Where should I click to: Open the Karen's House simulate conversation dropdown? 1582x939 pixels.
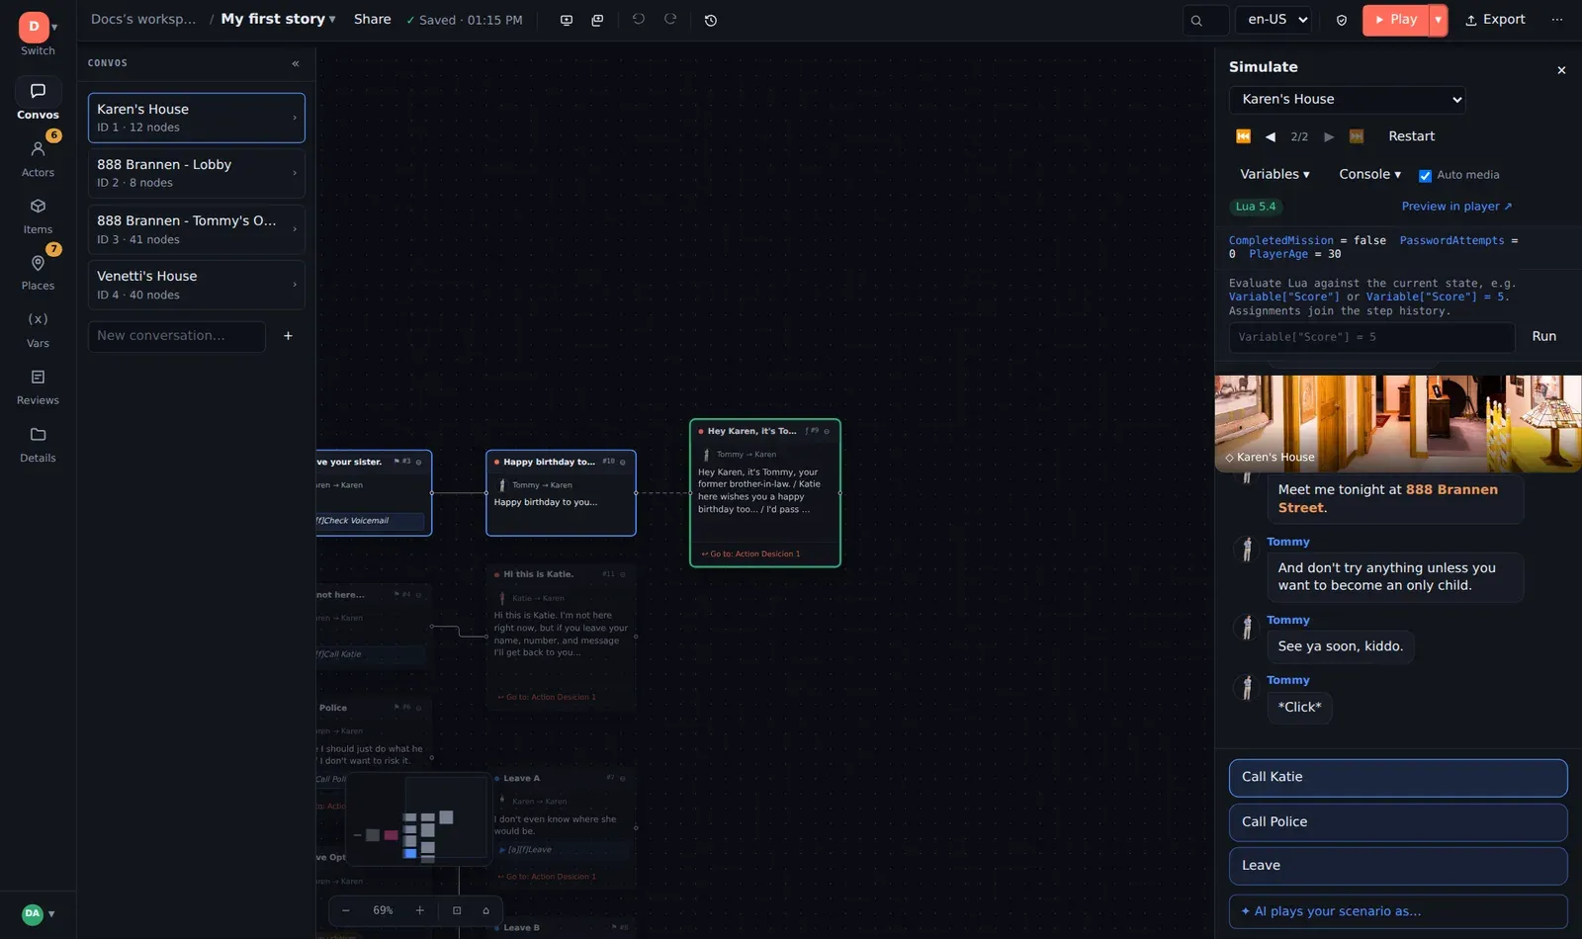click(1347, 100)
